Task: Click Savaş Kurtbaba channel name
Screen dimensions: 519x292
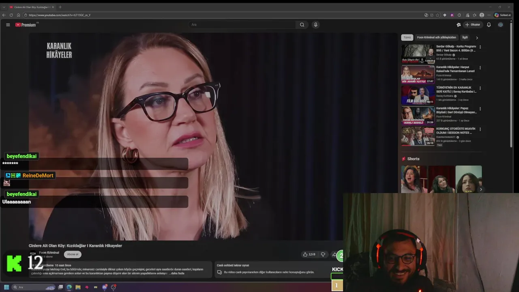Action: coord(445,96)
